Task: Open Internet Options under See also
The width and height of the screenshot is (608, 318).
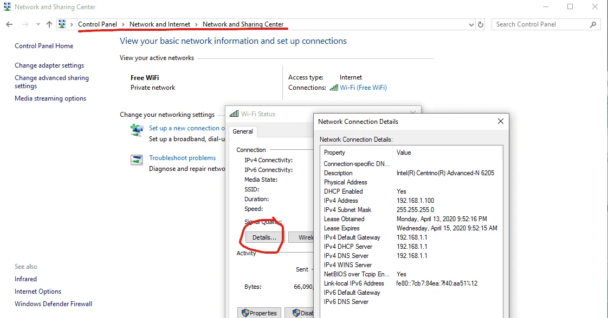Action: [x=38, y=291]
